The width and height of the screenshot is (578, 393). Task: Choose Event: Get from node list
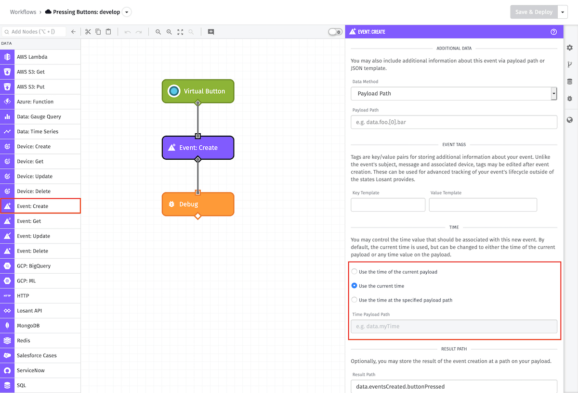point(40,221)
